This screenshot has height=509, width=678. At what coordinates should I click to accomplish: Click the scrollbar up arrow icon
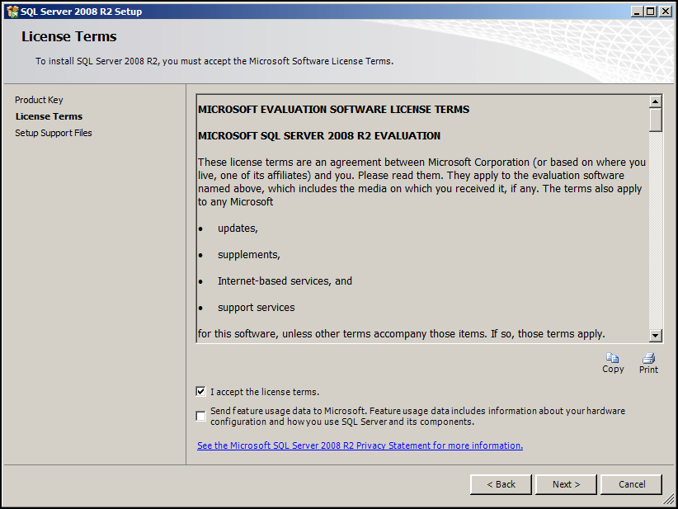(x=655, y=101)
